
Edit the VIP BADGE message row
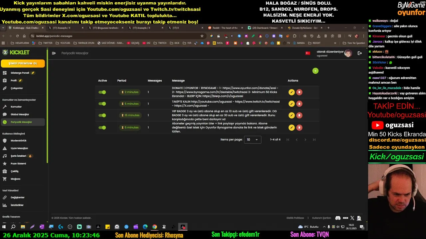tap(292, 115)
